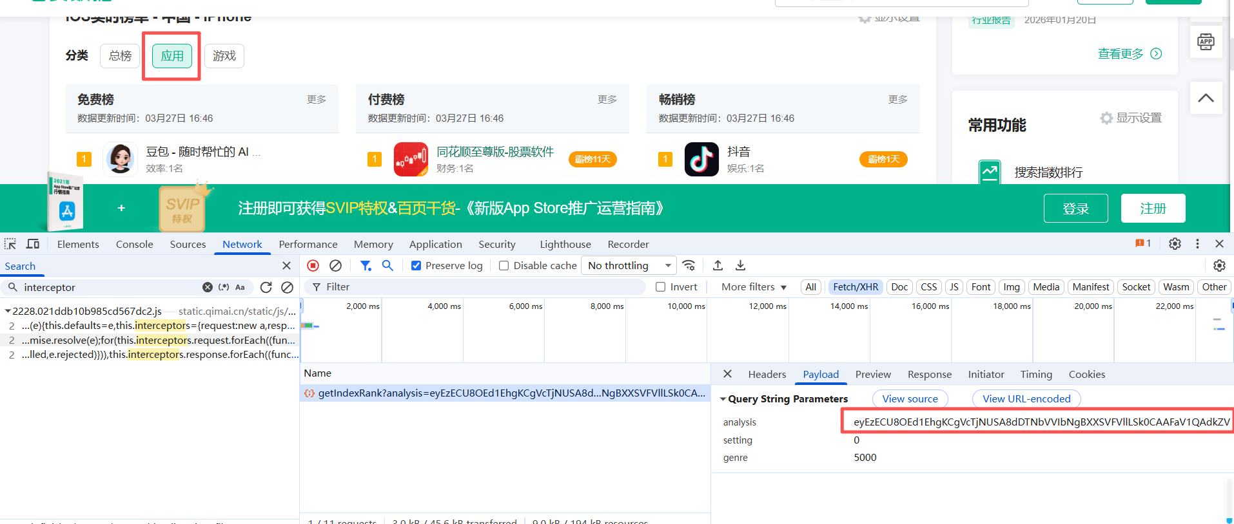The width and height of the screenshot is (1234, 524).
Task: Click the APP download sidebar icon
Action: [x=1206, y=42]
